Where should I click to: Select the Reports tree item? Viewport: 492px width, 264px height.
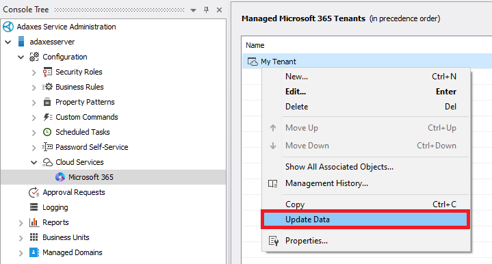[55, 222]
